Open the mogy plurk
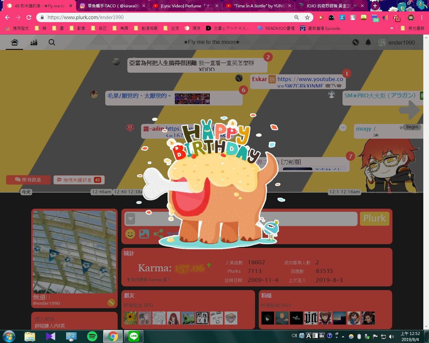Image resolution: width=429 pixels, height=343 pixels. pyautogui.click(x=389, y=131)
